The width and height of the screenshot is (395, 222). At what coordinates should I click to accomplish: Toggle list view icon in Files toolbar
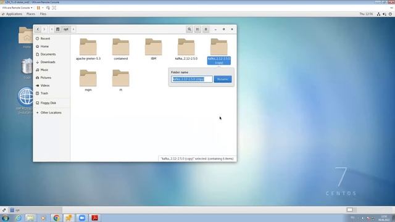point(197,29)
